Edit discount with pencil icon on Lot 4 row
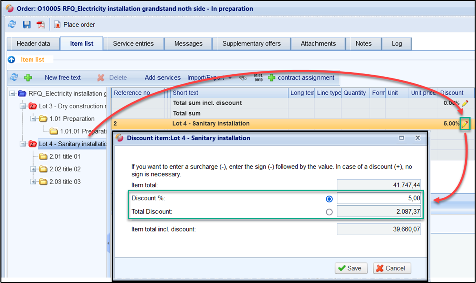 pyautogui.click(x=465, y=123)
